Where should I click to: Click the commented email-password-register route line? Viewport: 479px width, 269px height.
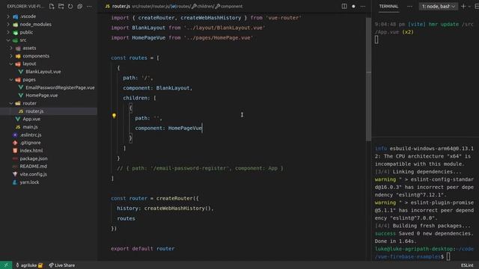pyautogui.click(x=200, y=168)
